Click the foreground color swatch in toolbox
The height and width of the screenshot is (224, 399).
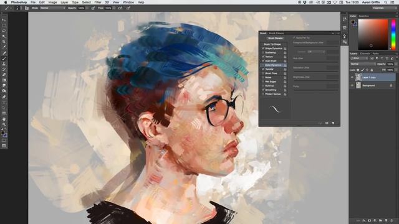[x=2, y=133]
